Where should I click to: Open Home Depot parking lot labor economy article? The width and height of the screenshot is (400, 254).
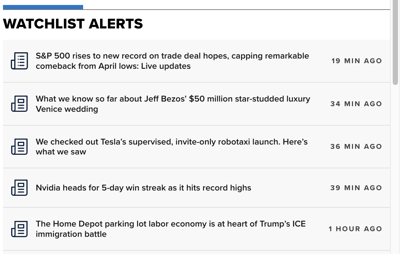point(171,229)
